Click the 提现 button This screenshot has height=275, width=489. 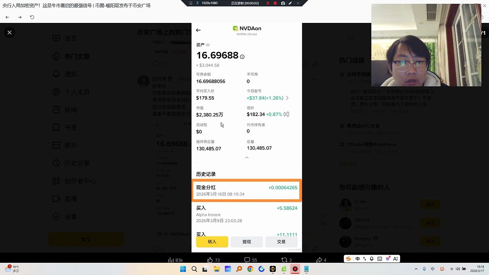pos(247,242)
